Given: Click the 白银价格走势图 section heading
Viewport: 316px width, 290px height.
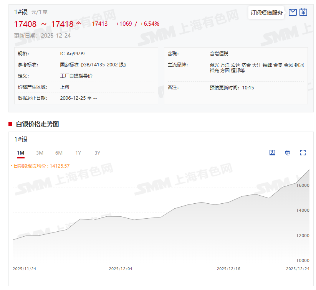Looking at the screenshot, I should [37, 124].
